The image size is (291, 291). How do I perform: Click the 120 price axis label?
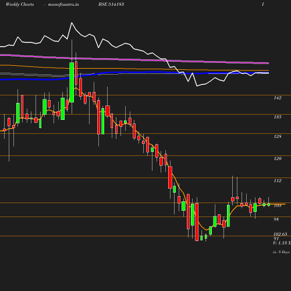[278, 158]
